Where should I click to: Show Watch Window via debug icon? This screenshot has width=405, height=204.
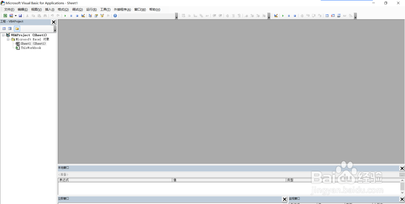pyautogui.click(x=339, y=16)
